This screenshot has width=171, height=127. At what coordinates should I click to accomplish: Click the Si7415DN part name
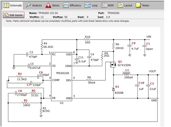point(124,65)
